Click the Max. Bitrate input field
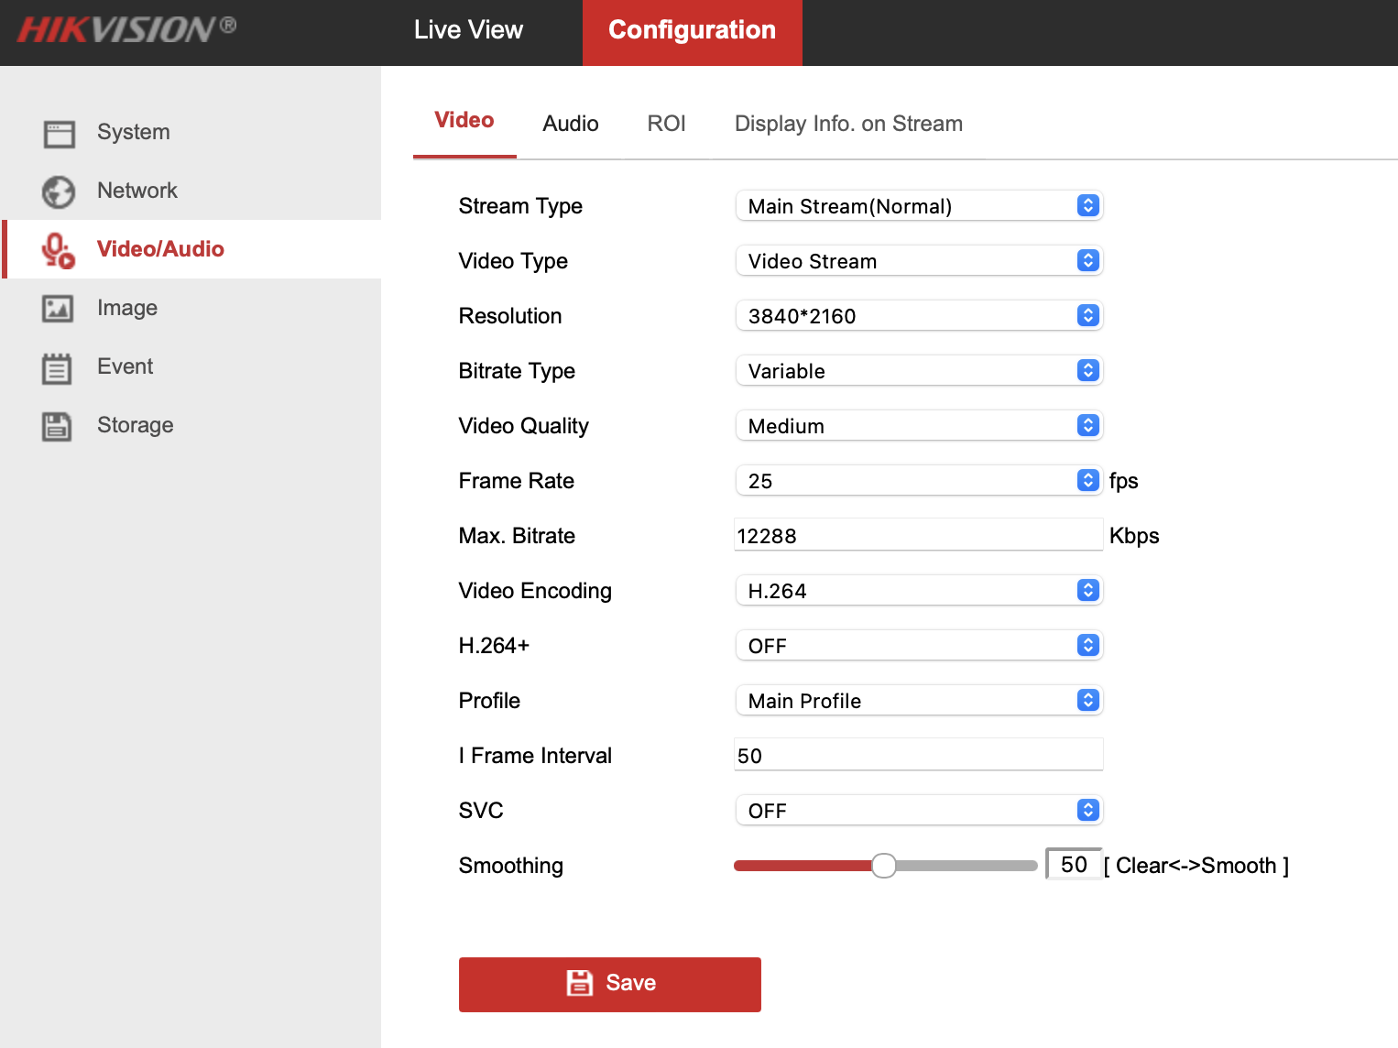The image size is (1398, 1048). [916, 535]
